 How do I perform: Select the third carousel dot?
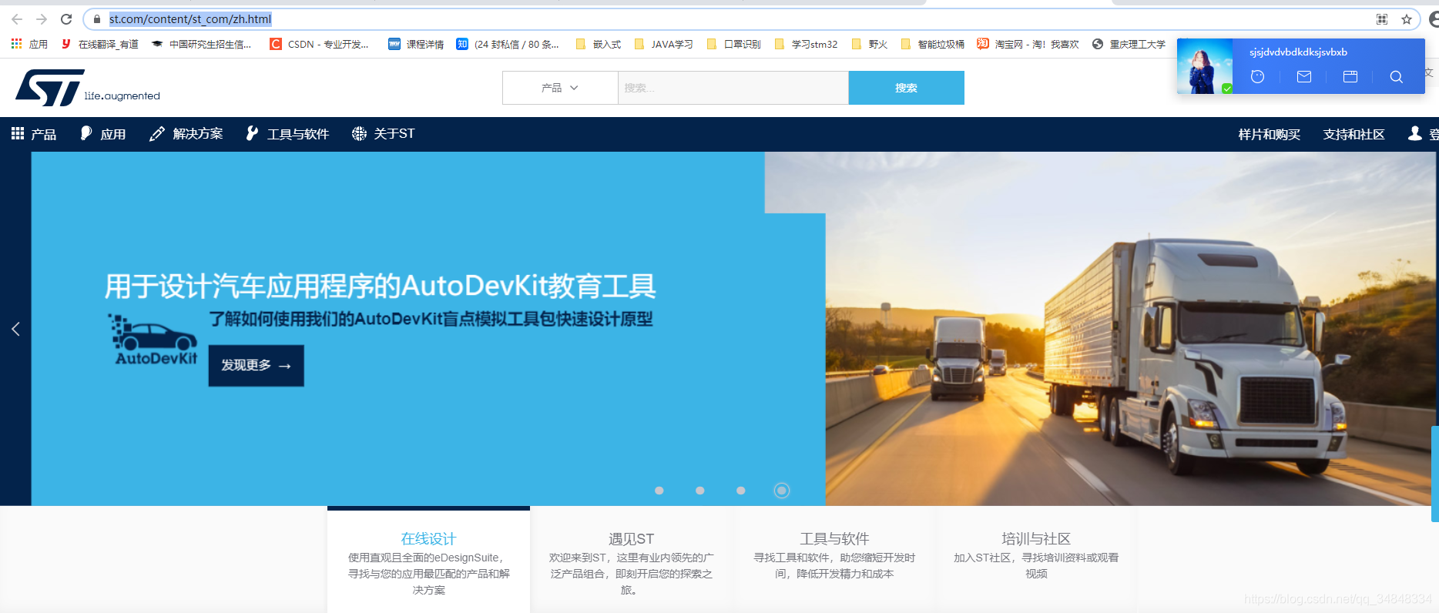click(741, 491)
